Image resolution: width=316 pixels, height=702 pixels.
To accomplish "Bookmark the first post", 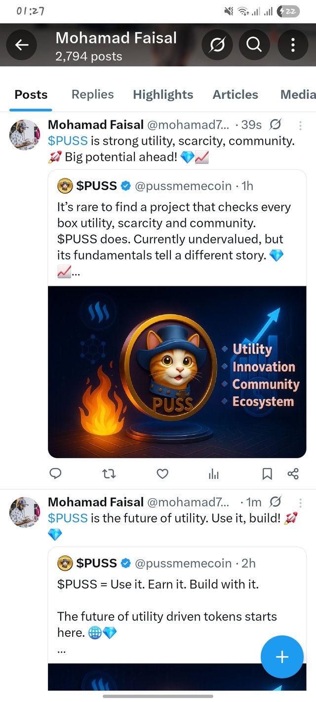I will [x=267, y=474].
